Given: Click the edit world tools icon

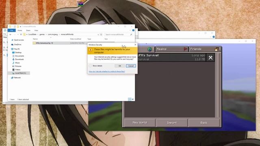Looking at the screenshot, I should pos(210,58).
